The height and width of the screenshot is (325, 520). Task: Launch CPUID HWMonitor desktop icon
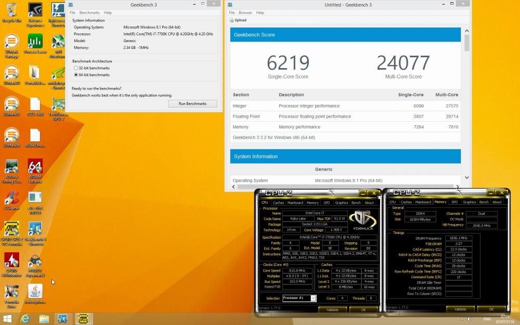[x=11, y=264]
